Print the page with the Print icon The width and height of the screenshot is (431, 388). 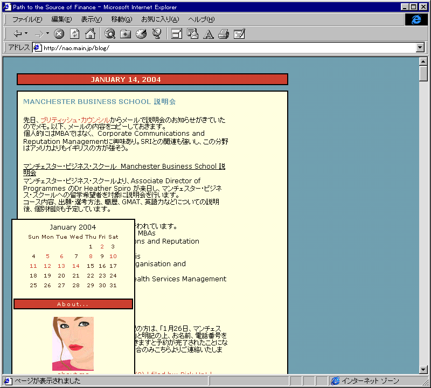[224, 34]
